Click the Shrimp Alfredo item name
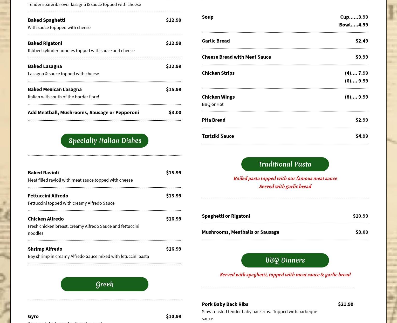 [x=45, y=249]
